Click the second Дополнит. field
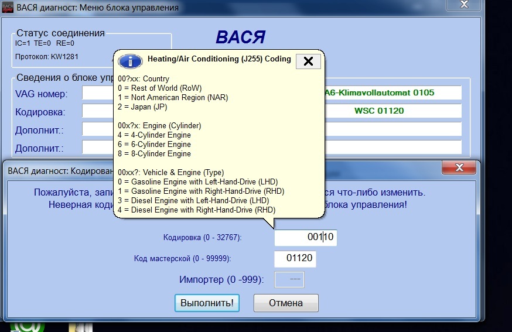The width and height of the screenshot is (512, 332). pos(98,147)
